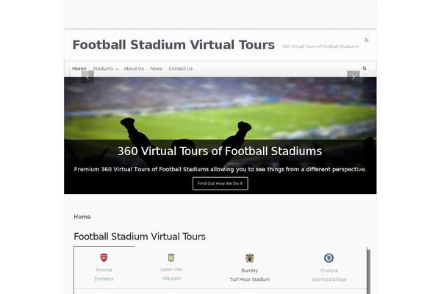
Task: Go to the News page
Action: (156, 68)
